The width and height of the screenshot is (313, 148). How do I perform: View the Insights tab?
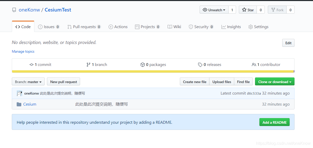(x=231, y=27)
